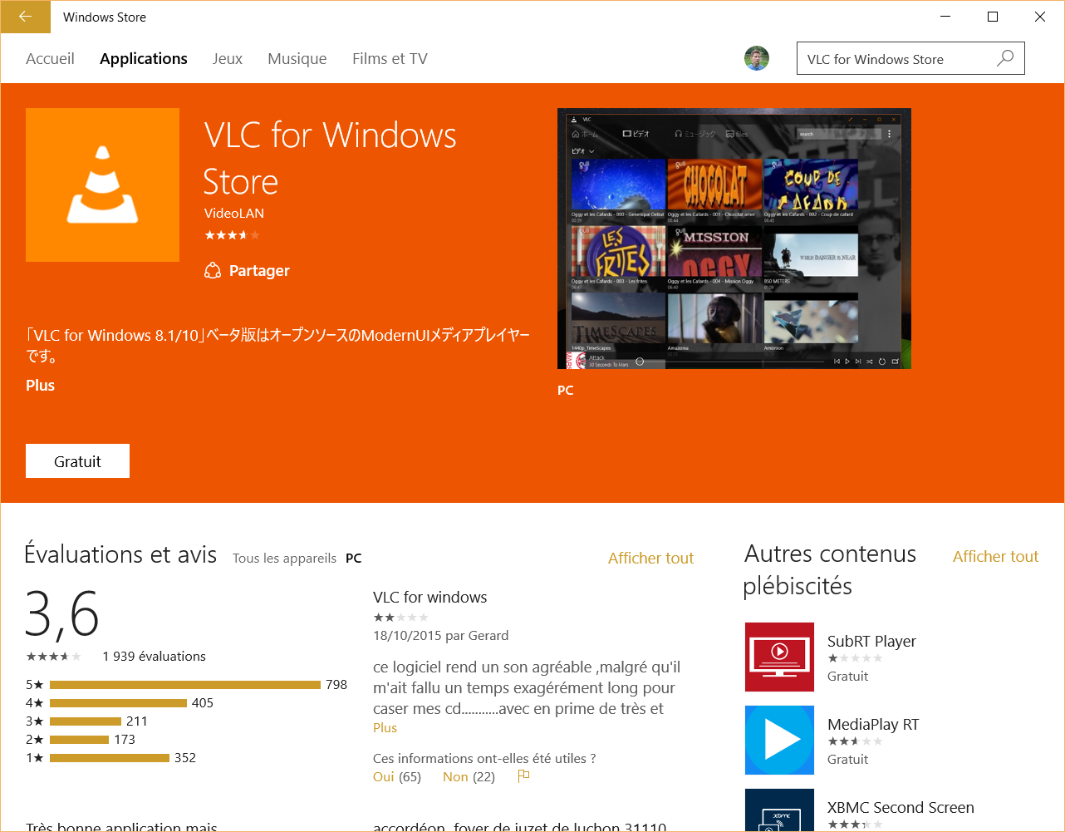Open the Musique tab
This screenshot has width=1065, height=832.
[297, 58]
